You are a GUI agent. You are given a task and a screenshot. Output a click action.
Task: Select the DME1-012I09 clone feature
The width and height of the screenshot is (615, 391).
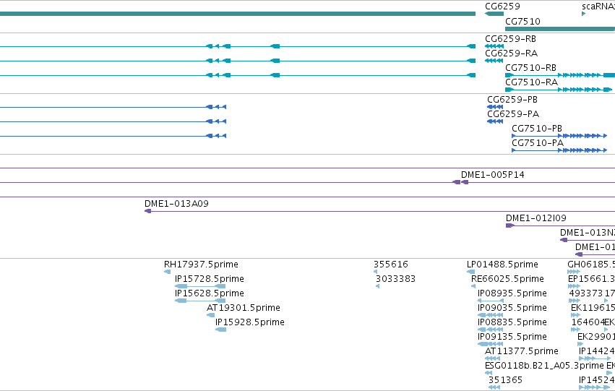[x=536, y=218]
